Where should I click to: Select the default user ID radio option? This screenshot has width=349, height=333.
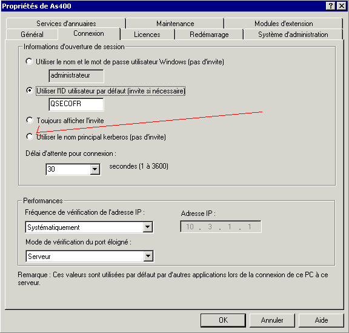[x=29, y=90]
